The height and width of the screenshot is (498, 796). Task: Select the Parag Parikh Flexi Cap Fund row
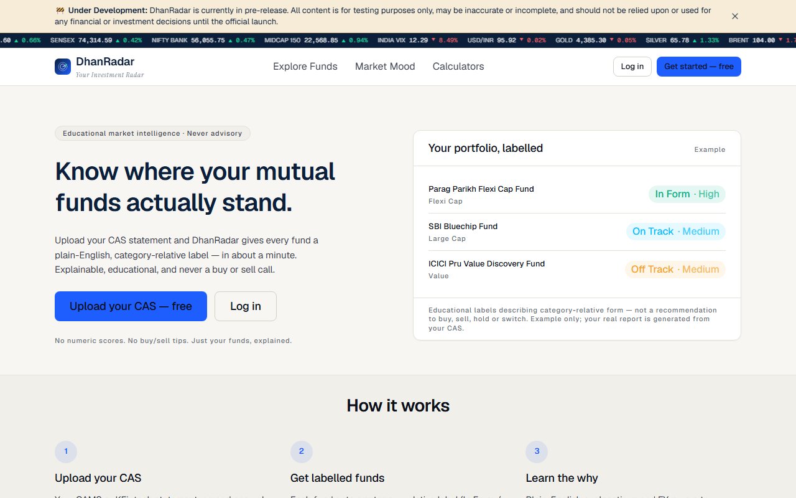pyautogui.click(x=577, y=194)
